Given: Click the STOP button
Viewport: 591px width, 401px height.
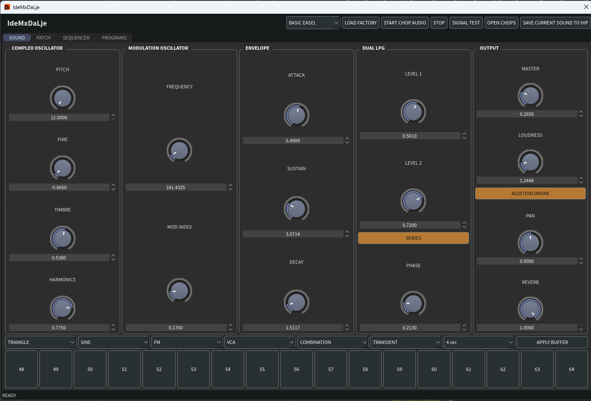Looking at the screenshot, I should click(x=439, y=23).
